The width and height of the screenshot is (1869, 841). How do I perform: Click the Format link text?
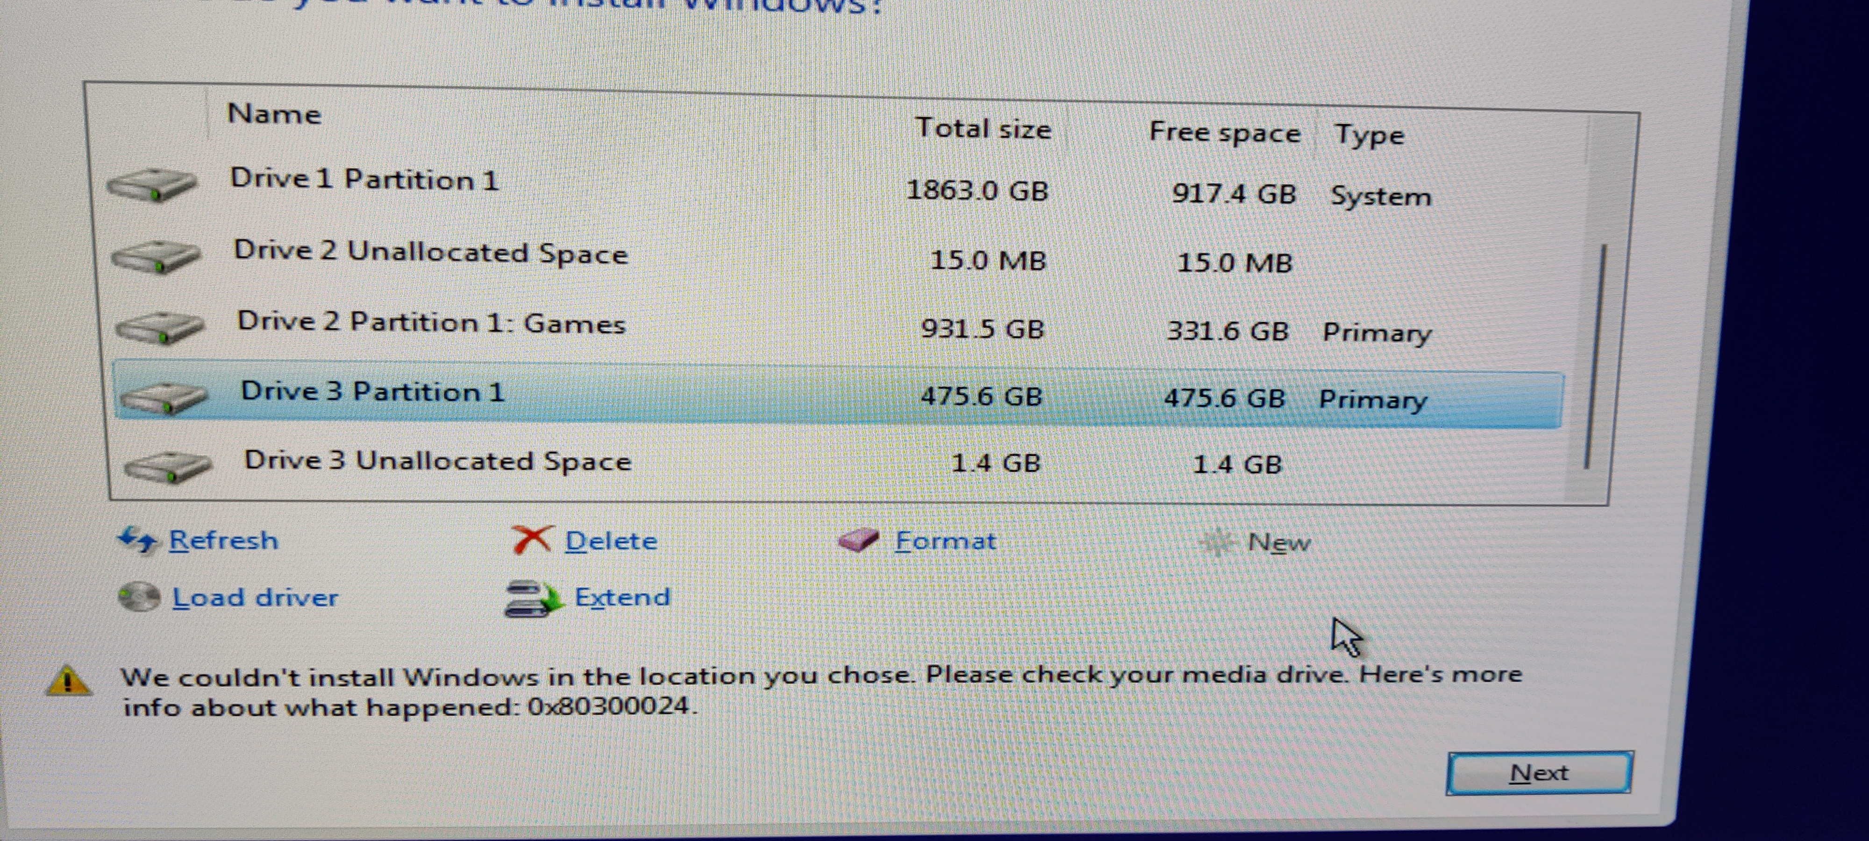tap(945, 542)
